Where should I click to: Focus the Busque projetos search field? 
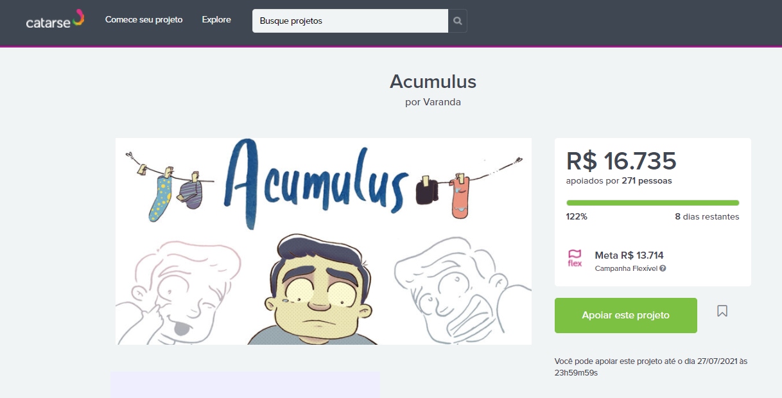point(351,21)
